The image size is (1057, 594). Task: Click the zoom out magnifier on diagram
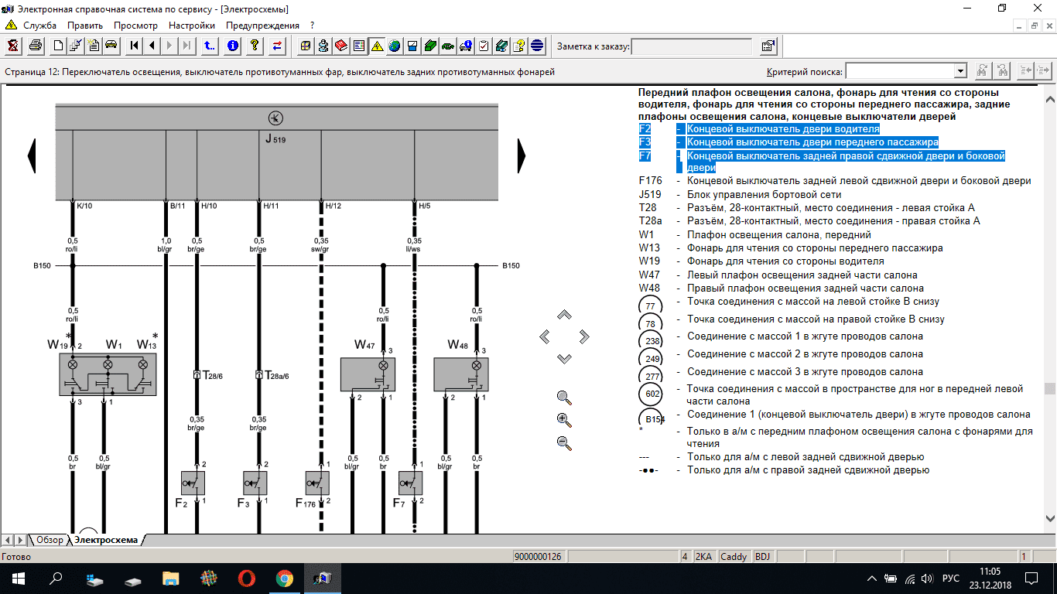point(564,443)
